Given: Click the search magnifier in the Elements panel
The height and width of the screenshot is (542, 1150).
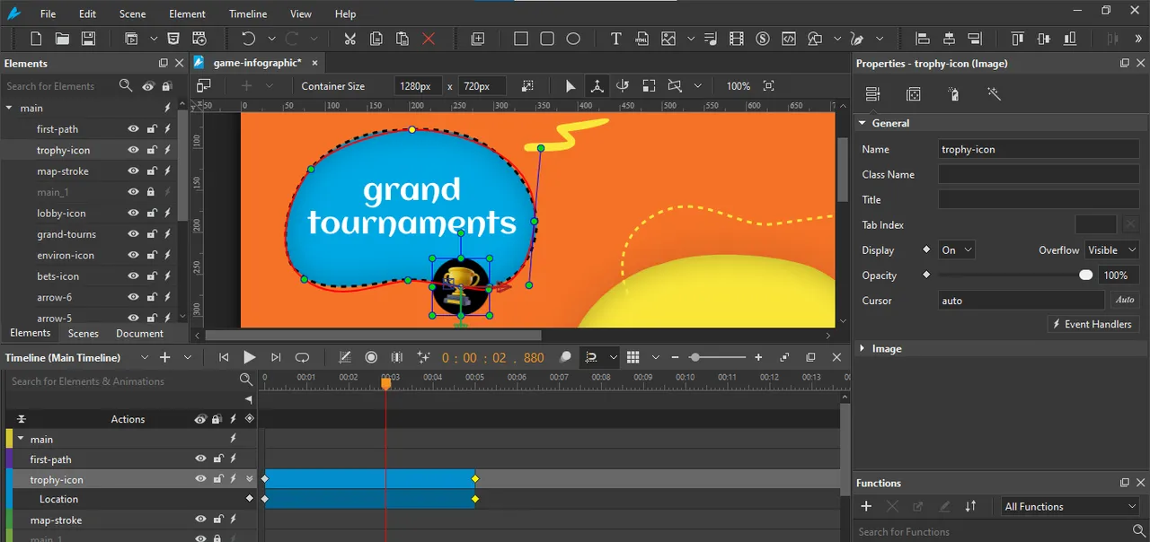Looking at the screenshot, I should pos(126,86).
